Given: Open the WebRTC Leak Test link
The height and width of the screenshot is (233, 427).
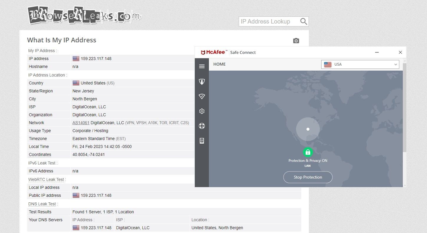Looking at the screenshot, I should click(46, 179).
